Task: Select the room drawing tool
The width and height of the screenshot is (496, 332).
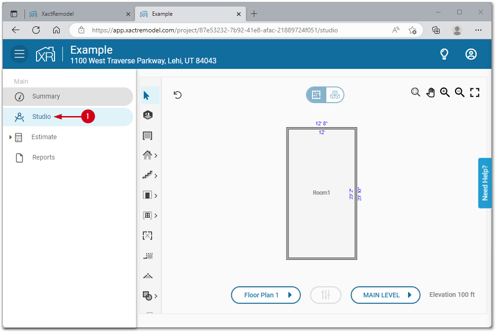Action: (148, 135)
